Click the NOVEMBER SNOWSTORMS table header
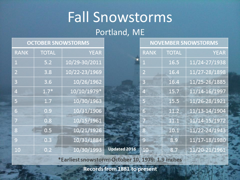Viewport: 240px width, 180px height. point(184,43)
